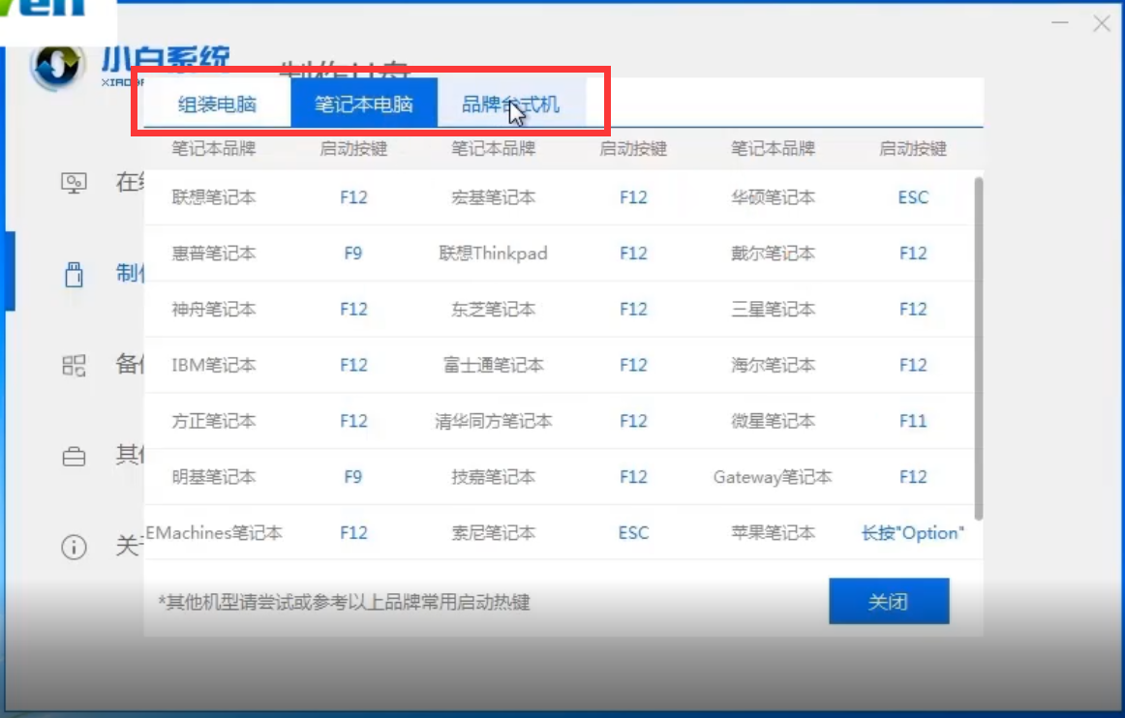Click ESC next to 索尼笔记本
The height and width of the screenshot is (718, 1125).
632,533
